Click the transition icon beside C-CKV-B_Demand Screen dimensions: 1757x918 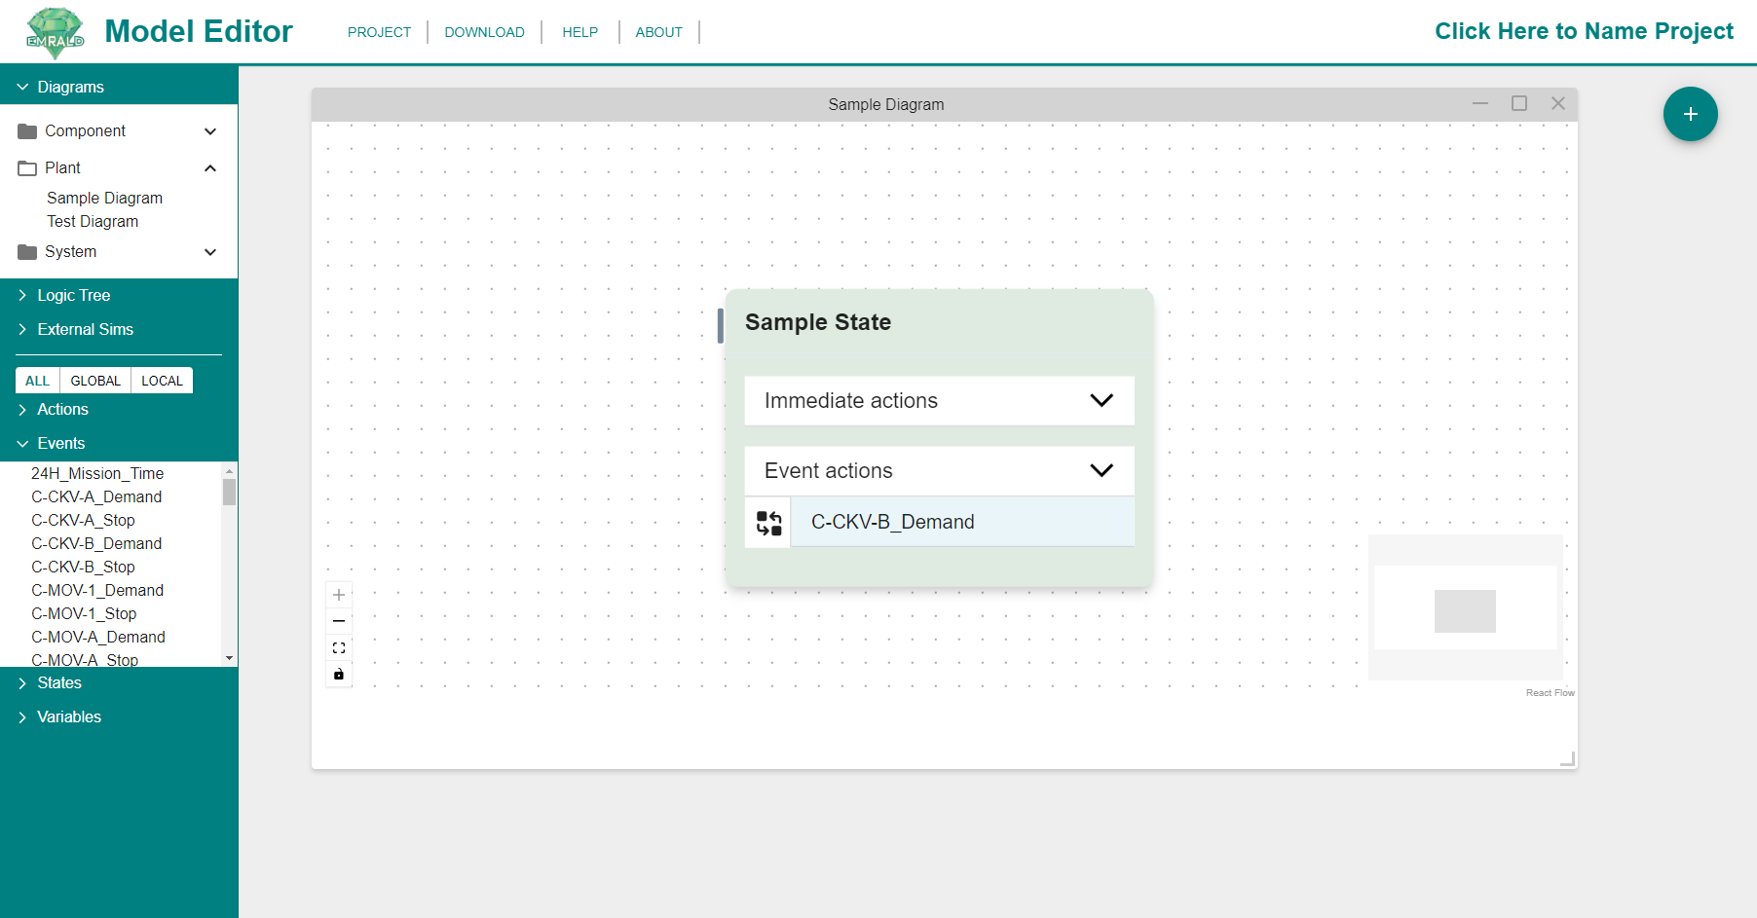pos(768,523)
